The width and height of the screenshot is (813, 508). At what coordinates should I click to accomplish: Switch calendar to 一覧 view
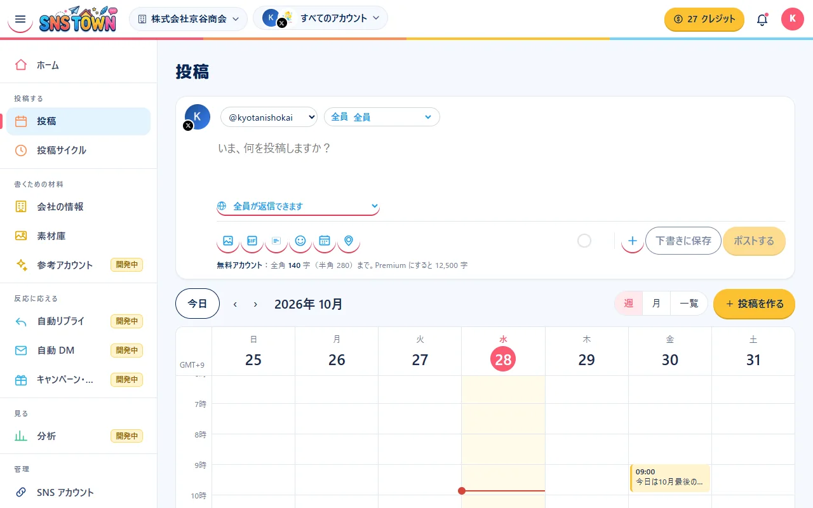point(689,304)
